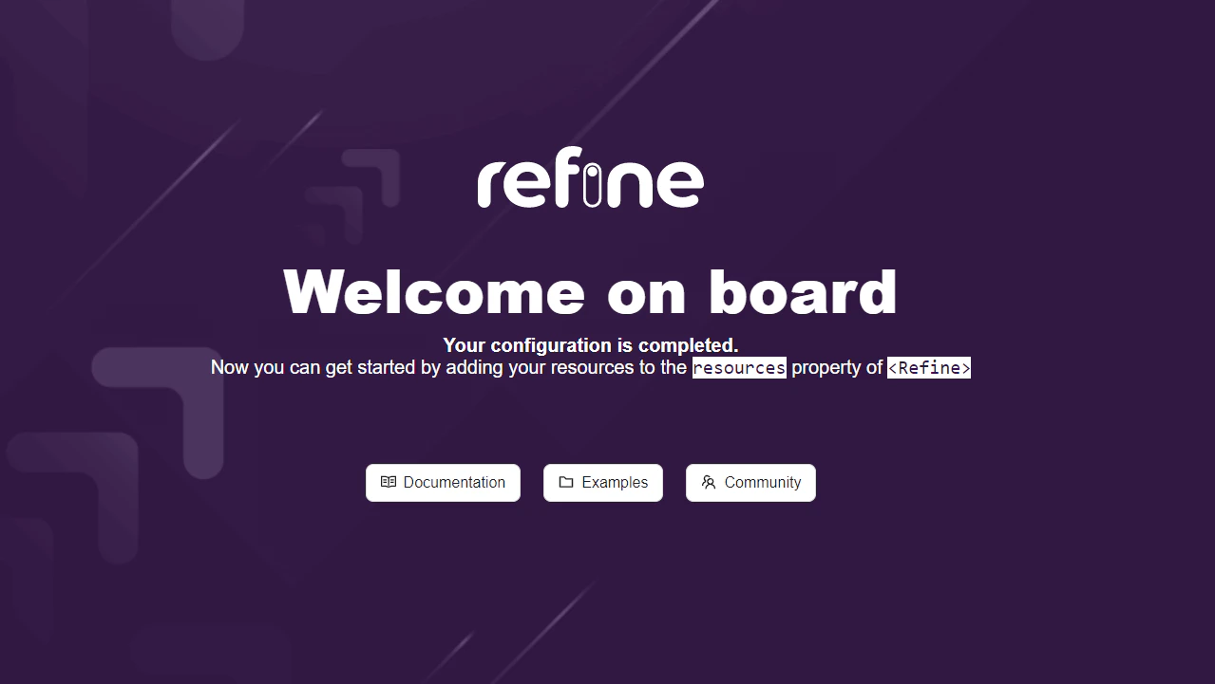Click the folder symbol inside the Examples button
1215x684 pixels.
click(x=566, y=482)
